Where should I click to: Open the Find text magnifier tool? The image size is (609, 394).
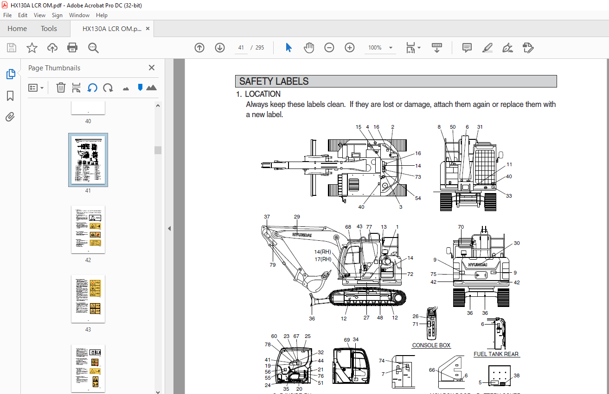[93, 48]
